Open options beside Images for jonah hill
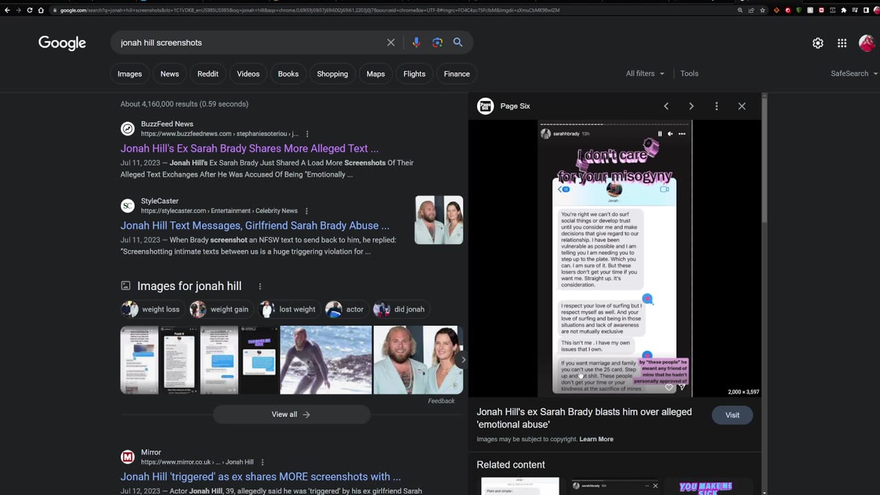This screenshot has width=880, height=495. pos(260,286)
